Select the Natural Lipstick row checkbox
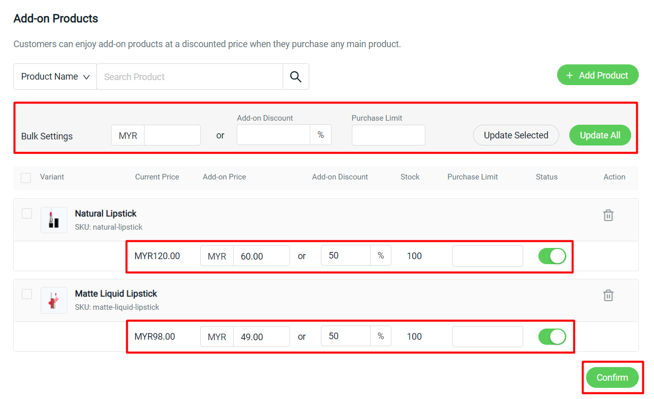 [26, 213]
